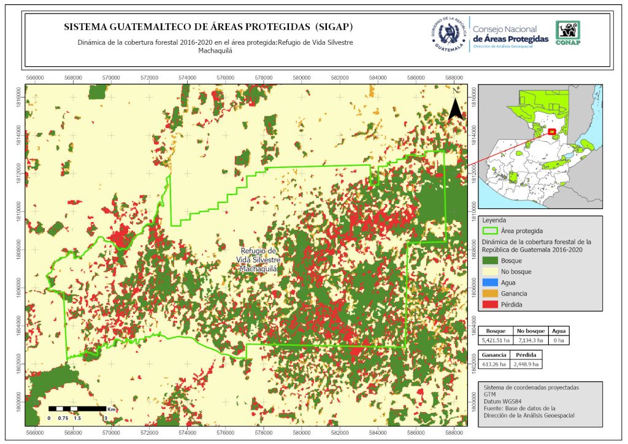
Task: Click the Guatemala inset locator map
Action: [x=540, y=147]
